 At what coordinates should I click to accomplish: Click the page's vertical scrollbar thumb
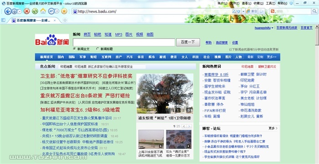click(317, 36)
